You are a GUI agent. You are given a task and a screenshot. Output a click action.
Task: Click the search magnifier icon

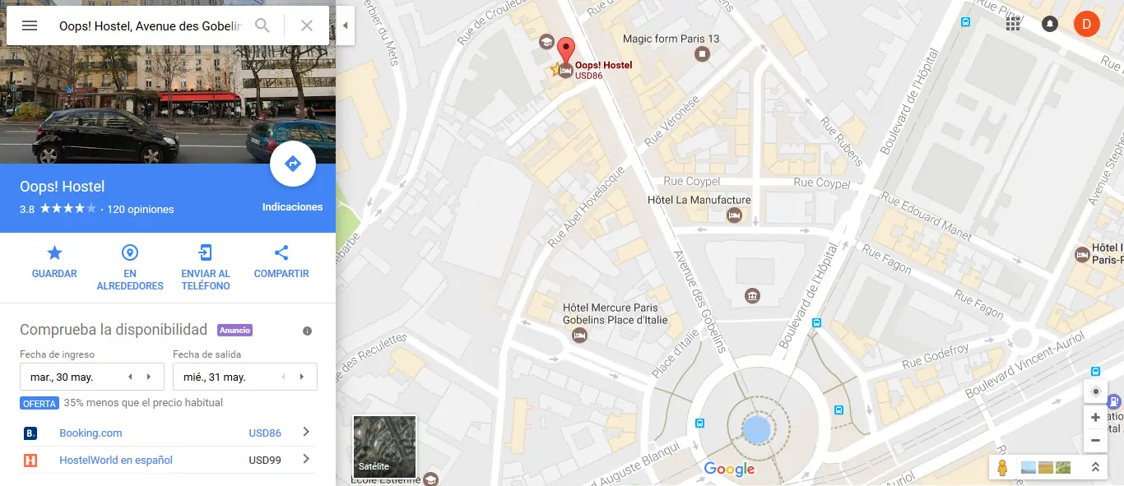tap(262, 25)
